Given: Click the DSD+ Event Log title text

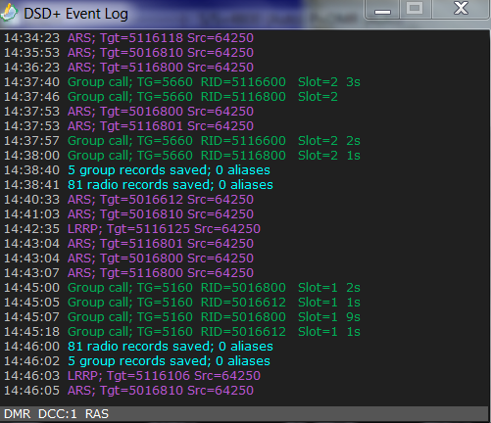Looking at the screenshot, I should point(75,14).
